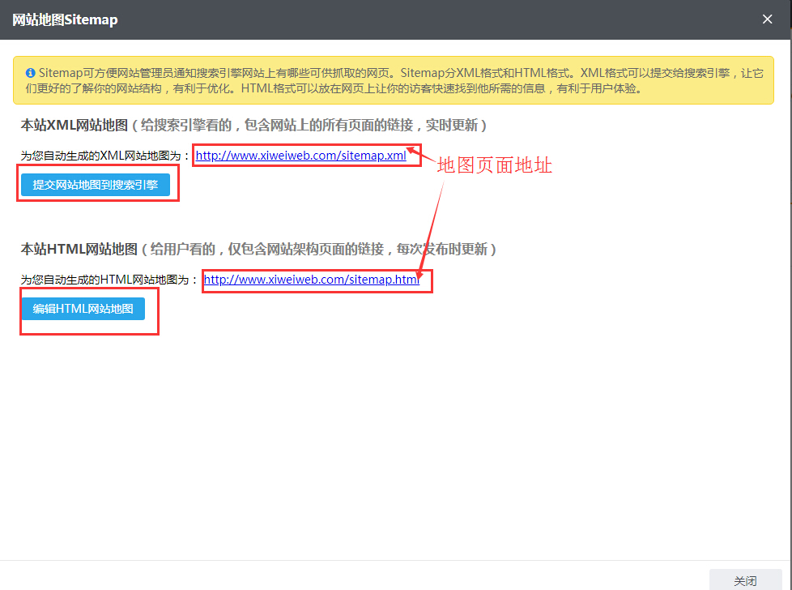Close the Sitemap dialog with the X icon
792x590 pixels.
tap(767, 19)
